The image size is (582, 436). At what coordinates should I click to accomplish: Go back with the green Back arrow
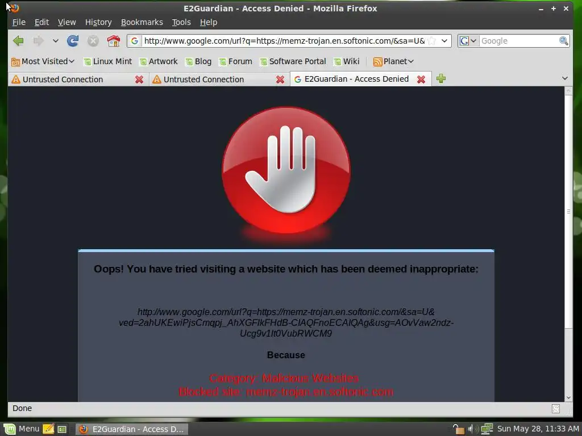(x=18, y=41)
